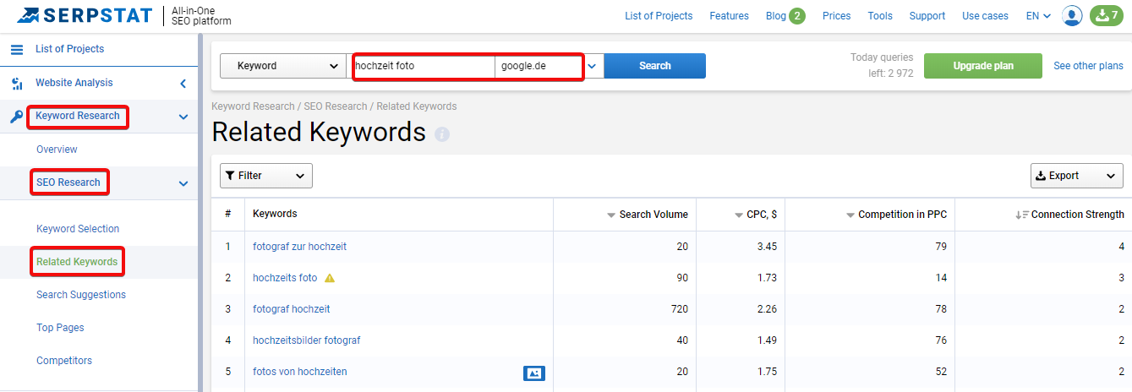Image resolution: width=1132 pixels, height=392 pixels.
Task: Click search volume value 720
Action: [679, 309]
